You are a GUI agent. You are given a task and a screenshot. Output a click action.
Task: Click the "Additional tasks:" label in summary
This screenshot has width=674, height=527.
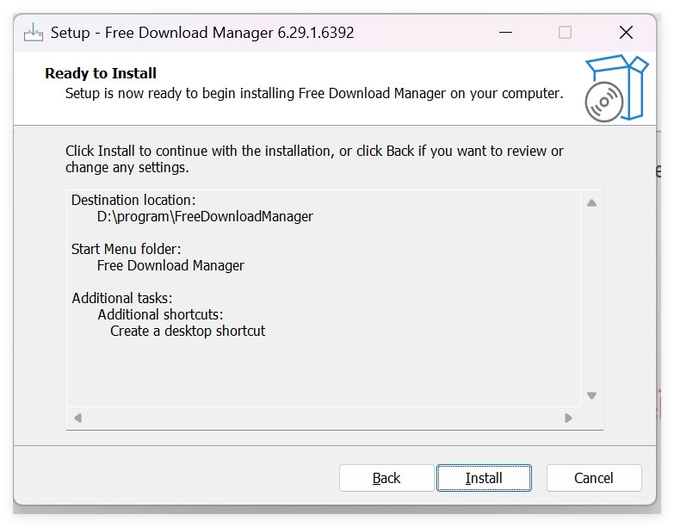(x=121, y=298)
